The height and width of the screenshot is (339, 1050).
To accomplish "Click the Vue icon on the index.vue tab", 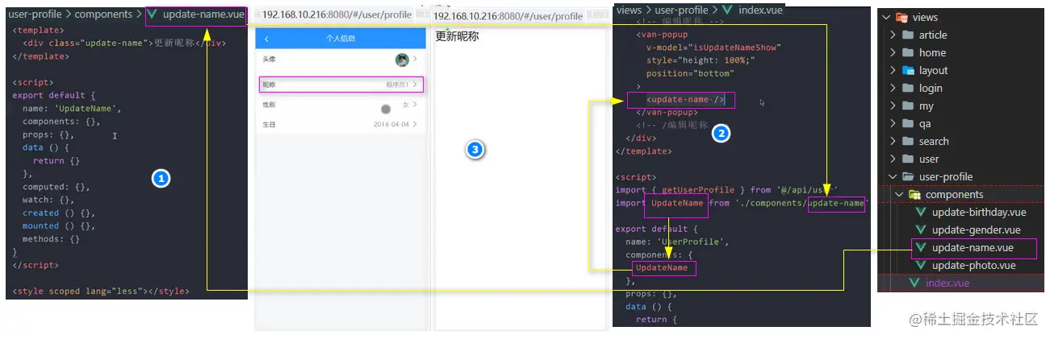I will tap(728, 10).
